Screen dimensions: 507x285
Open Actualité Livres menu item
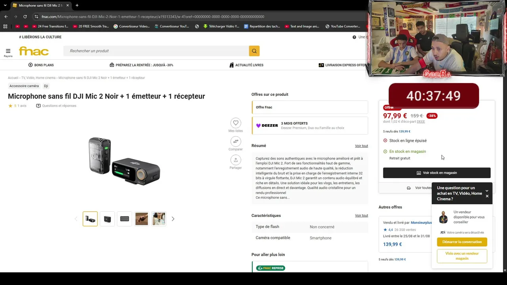(246, 65)
